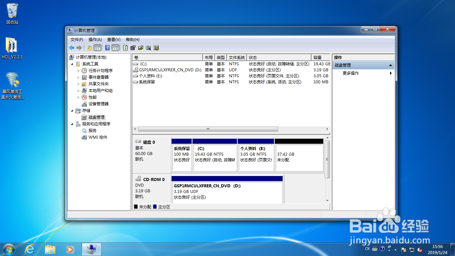Image resolution: width=455 pixels, height=256 pixels.
Task: Click the 37.42 GB 未分配 space block
Action: [x=299, y=155]
